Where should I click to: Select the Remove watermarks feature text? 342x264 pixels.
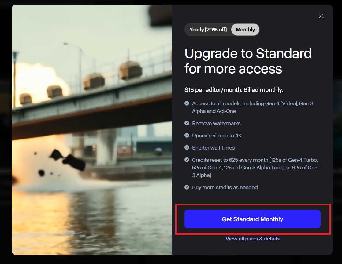point(216,123)
